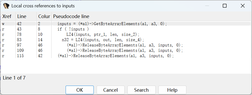The image size is (252, 95).
Task: Maximize the cross references dialog
Action: pos(225,6)
